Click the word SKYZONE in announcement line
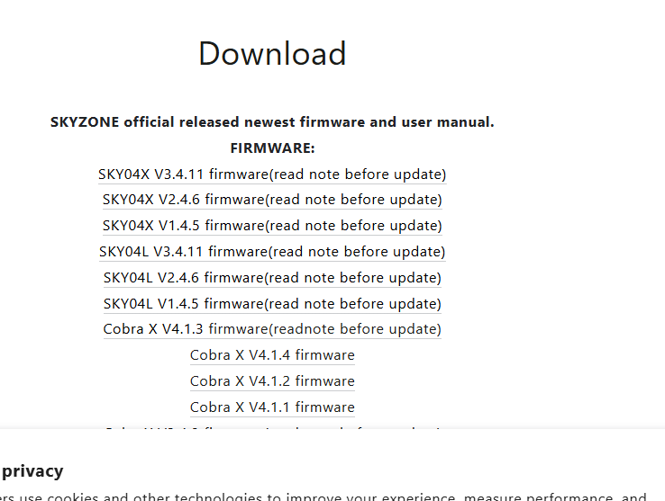Image resolution: width=665 pixels, height=501 pixels. [x=85, y=122]
